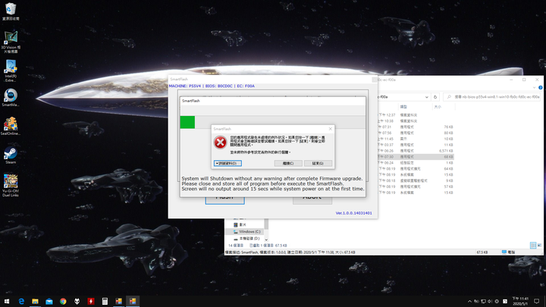
Task: Select the 9 KB file row
Action: (x=416, y=180)
